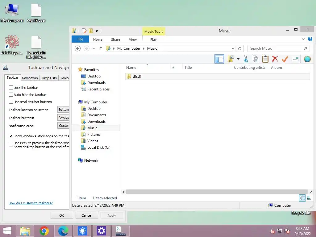Check Use small taskbar buttons
Screen dimensions: 316x237
(x=11, y=102)
